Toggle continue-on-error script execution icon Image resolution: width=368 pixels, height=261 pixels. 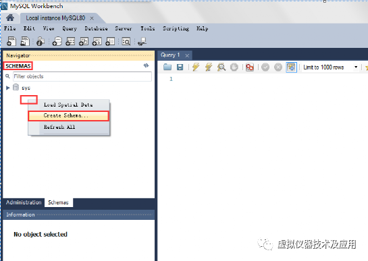[x=250, y=67]
